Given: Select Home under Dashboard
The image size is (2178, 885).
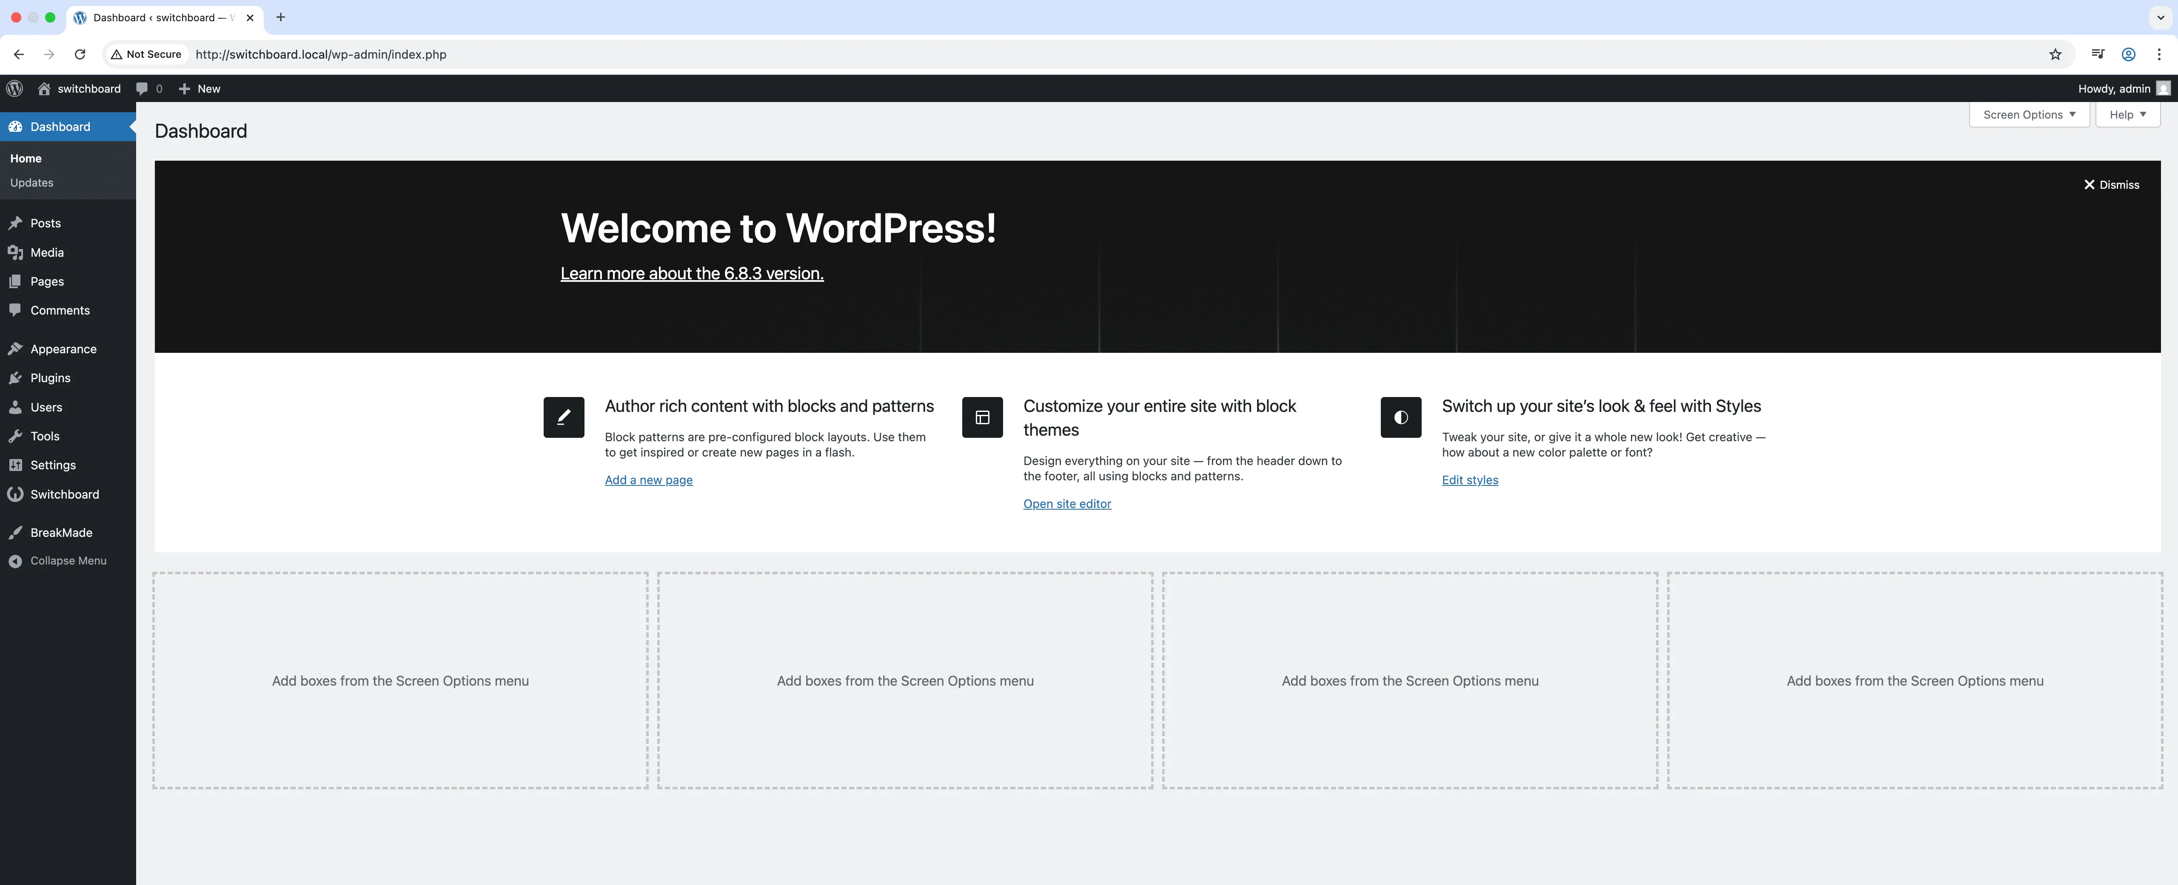Looking at the screenshot, I should [x=26, y=158].
